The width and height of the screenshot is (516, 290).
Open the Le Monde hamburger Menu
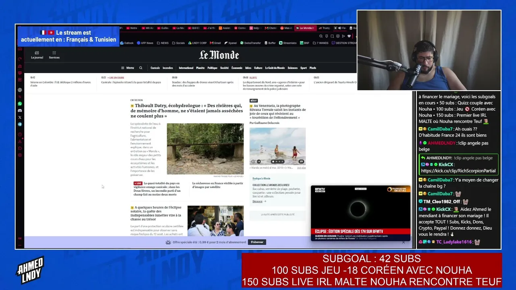(128, 68)
